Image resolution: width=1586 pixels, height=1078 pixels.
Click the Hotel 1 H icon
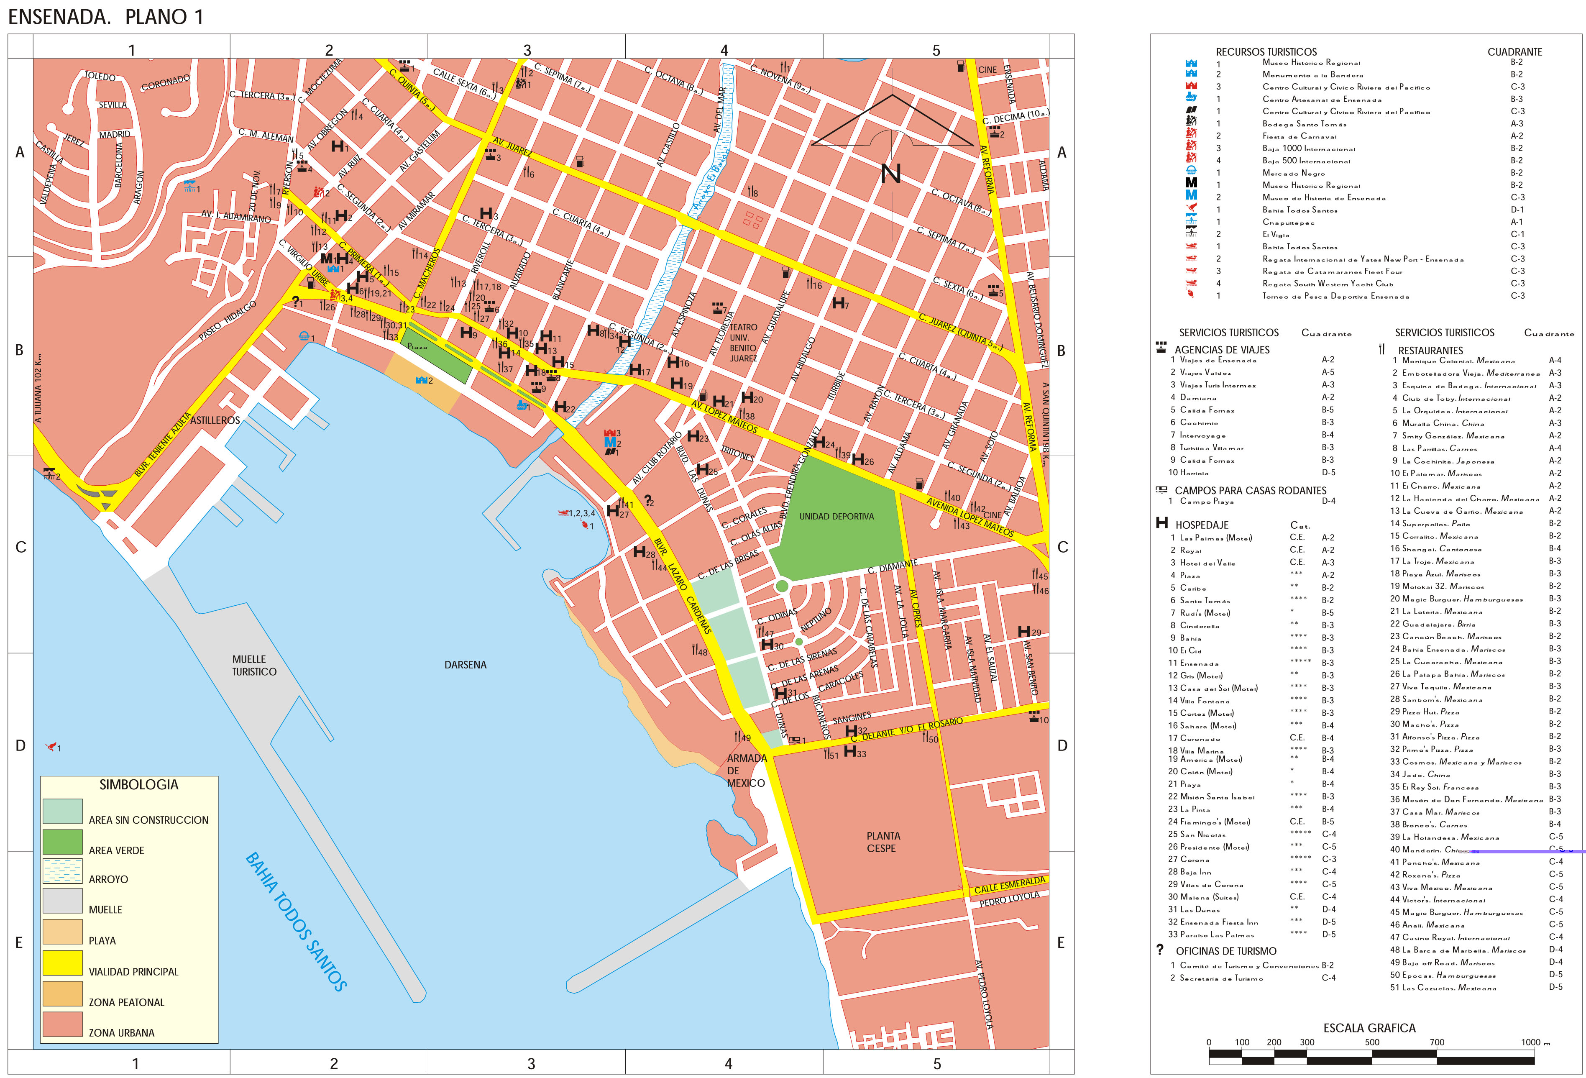337,146
